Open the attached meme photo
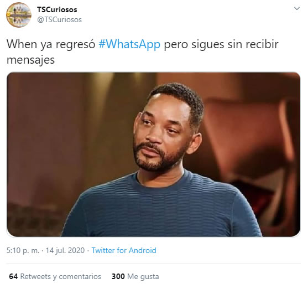The height and width of the screenshot is (289, 308). coord(153,154)
